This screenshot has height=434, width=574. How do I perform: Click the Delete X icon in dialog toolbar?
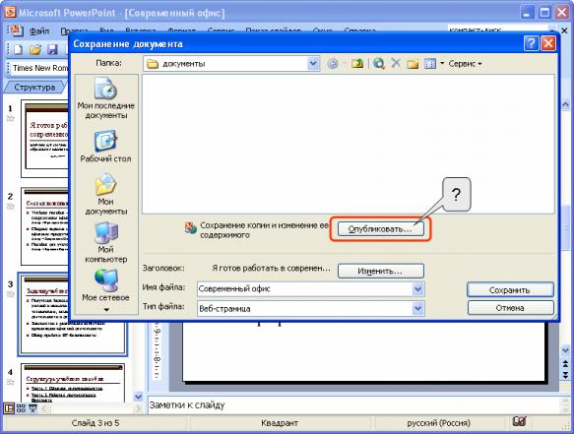tap(396, 63)
